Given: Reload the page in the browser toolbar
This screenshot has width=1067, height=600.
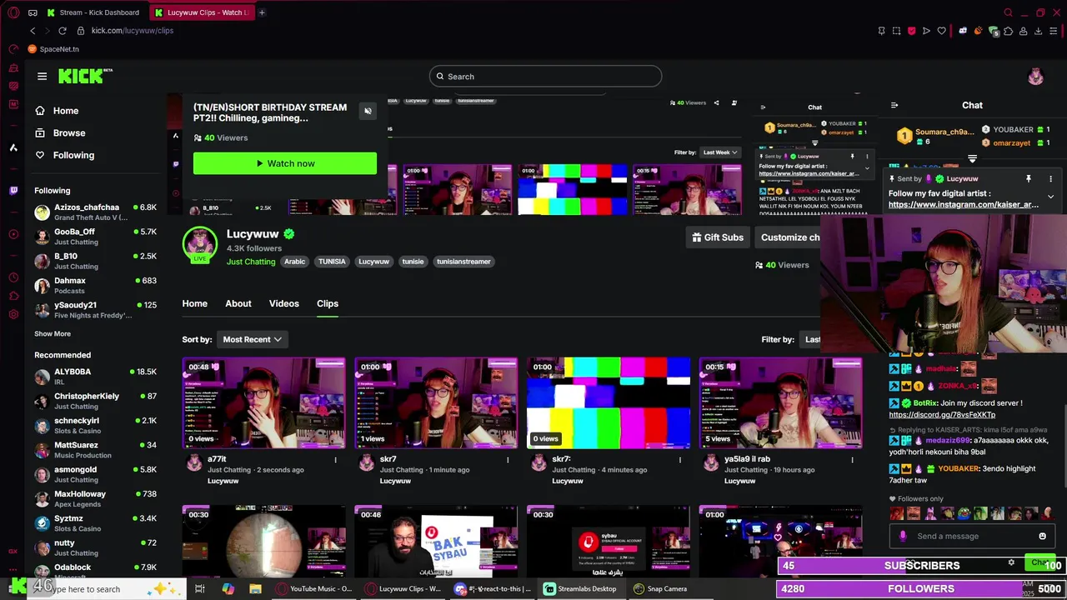Looking at the screenshot, I should coord(62,31).
